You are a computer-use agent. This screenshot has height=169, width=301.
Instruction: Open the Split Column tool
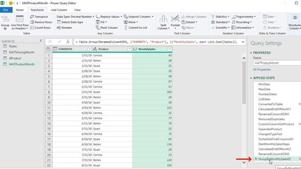pyautogui.click(x=163, y=23)
